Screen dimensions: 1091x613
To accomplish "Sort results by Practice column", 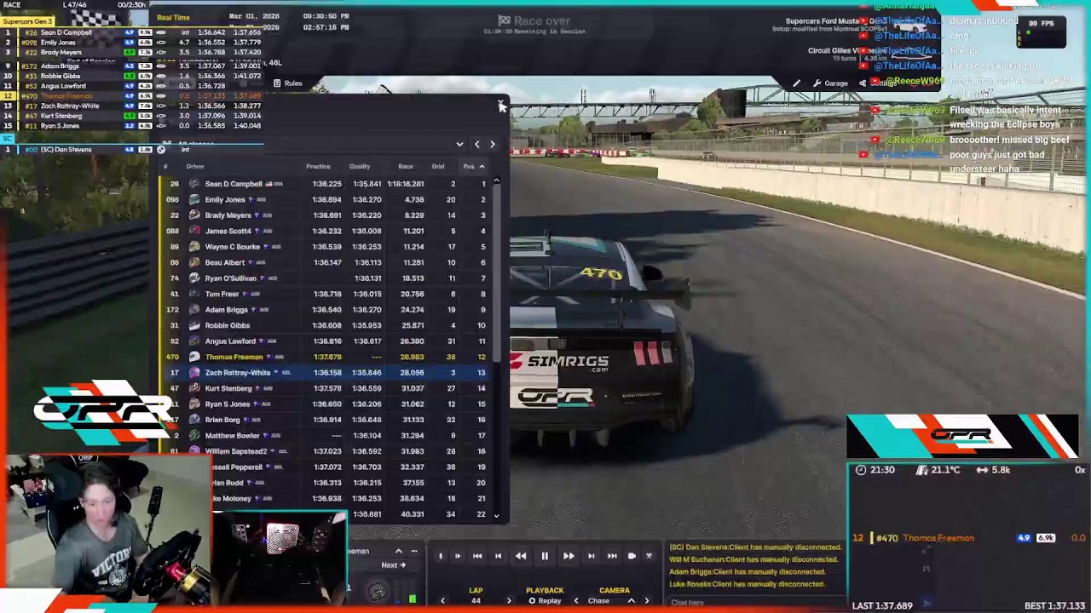I will pos(318,167).
